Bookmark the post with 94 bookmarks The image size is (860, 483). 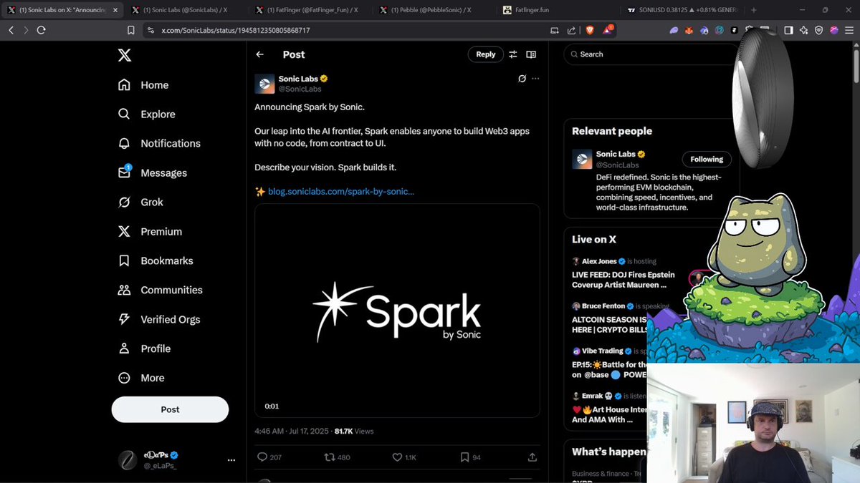[470, 457]
